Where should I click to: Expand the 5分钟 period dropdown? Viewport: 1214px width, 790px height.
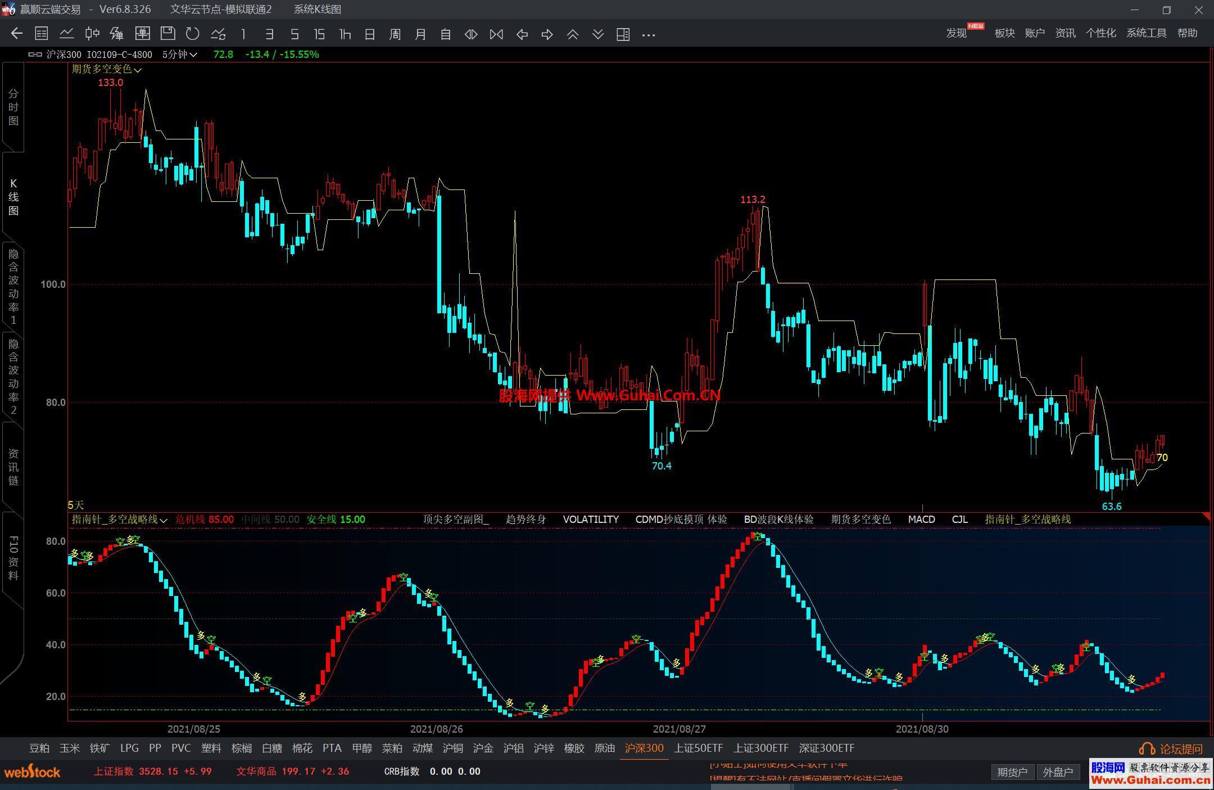pos(179,55)
